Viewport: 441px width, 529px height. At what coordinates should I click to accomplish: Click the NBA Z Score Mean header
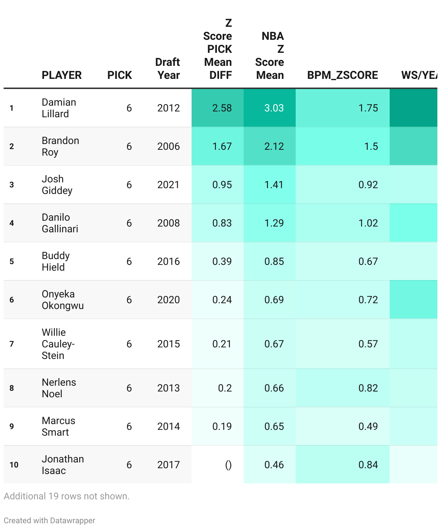(270, 55)
